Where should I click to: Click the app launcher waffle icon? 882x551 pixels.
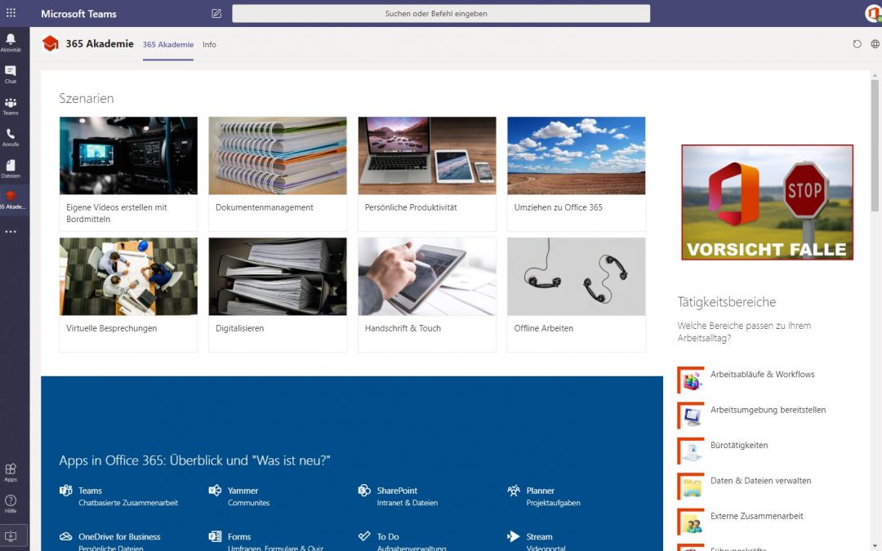[x=11, y=13]
